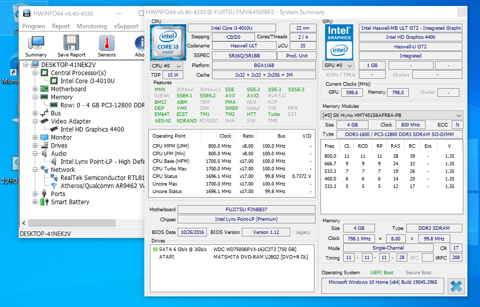This screenshot has width=480, height=307.
Task: Click the FUJITSU FJNBB37 motherboard field
Action: tap(246, 210)
